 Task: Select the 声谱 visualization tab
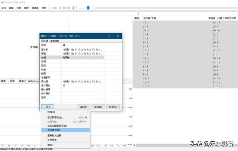point(3,81)
